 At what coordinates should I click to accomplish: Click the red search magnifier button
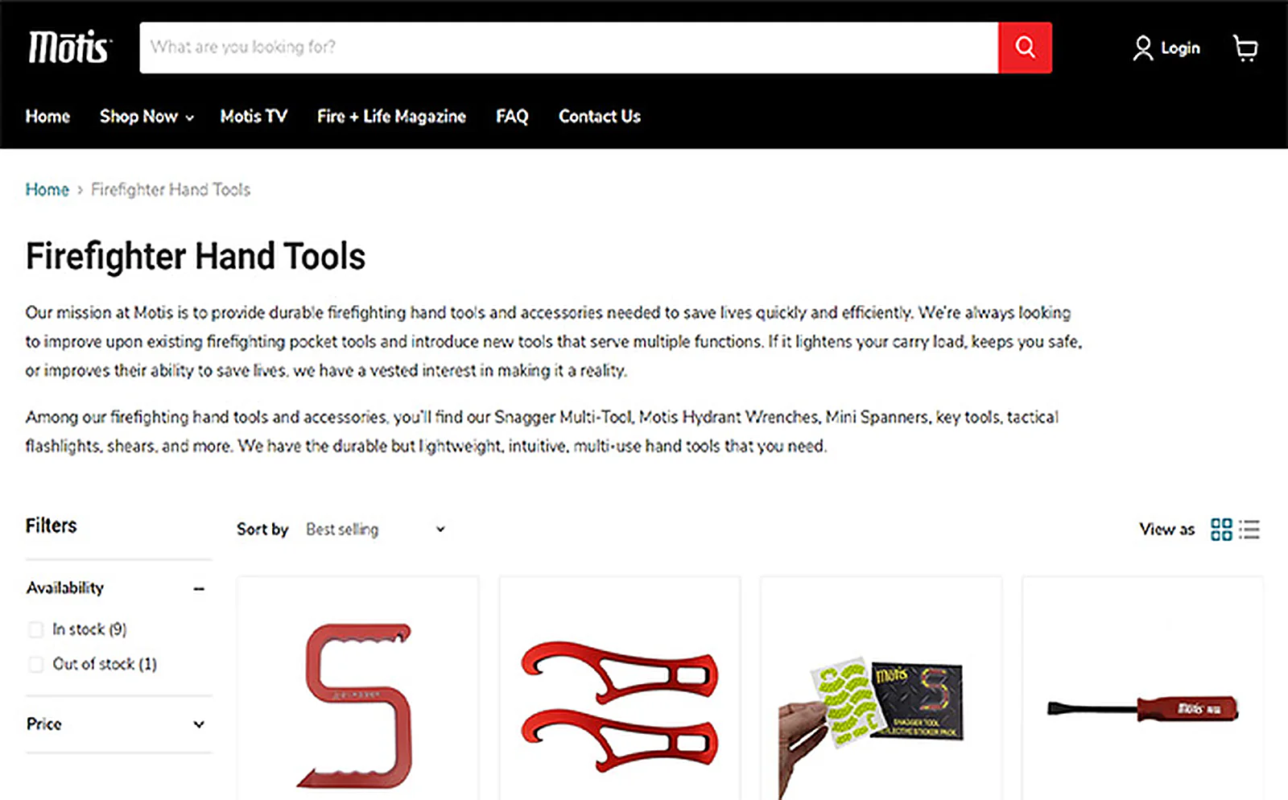(x=1025, y=47)
